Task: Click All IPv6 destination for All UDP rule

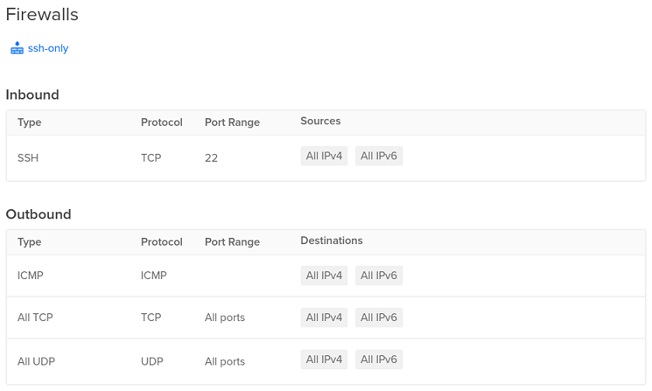Action: [x=378, y=359]
